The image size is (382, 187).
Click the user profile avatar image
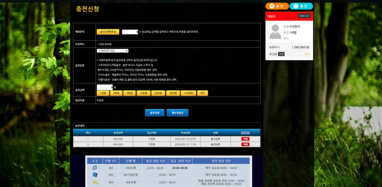pos(275,32)
